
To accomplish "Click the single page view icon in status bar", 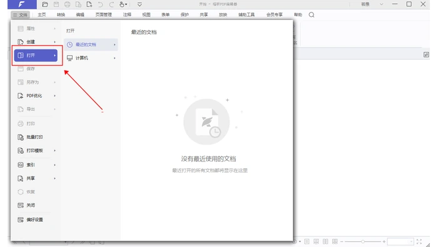I will 307,241.
